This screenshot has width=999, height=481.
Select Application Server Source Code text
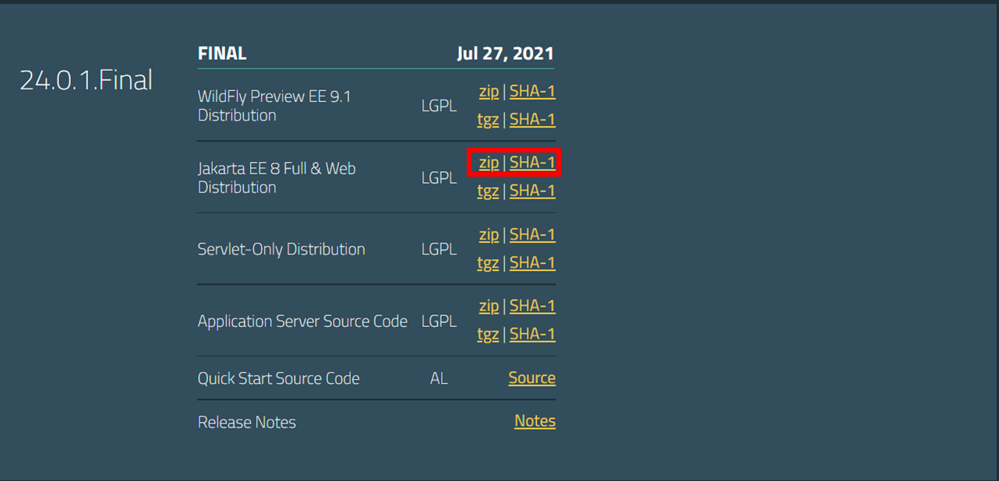pyautogui.click(x=302, y=321)
